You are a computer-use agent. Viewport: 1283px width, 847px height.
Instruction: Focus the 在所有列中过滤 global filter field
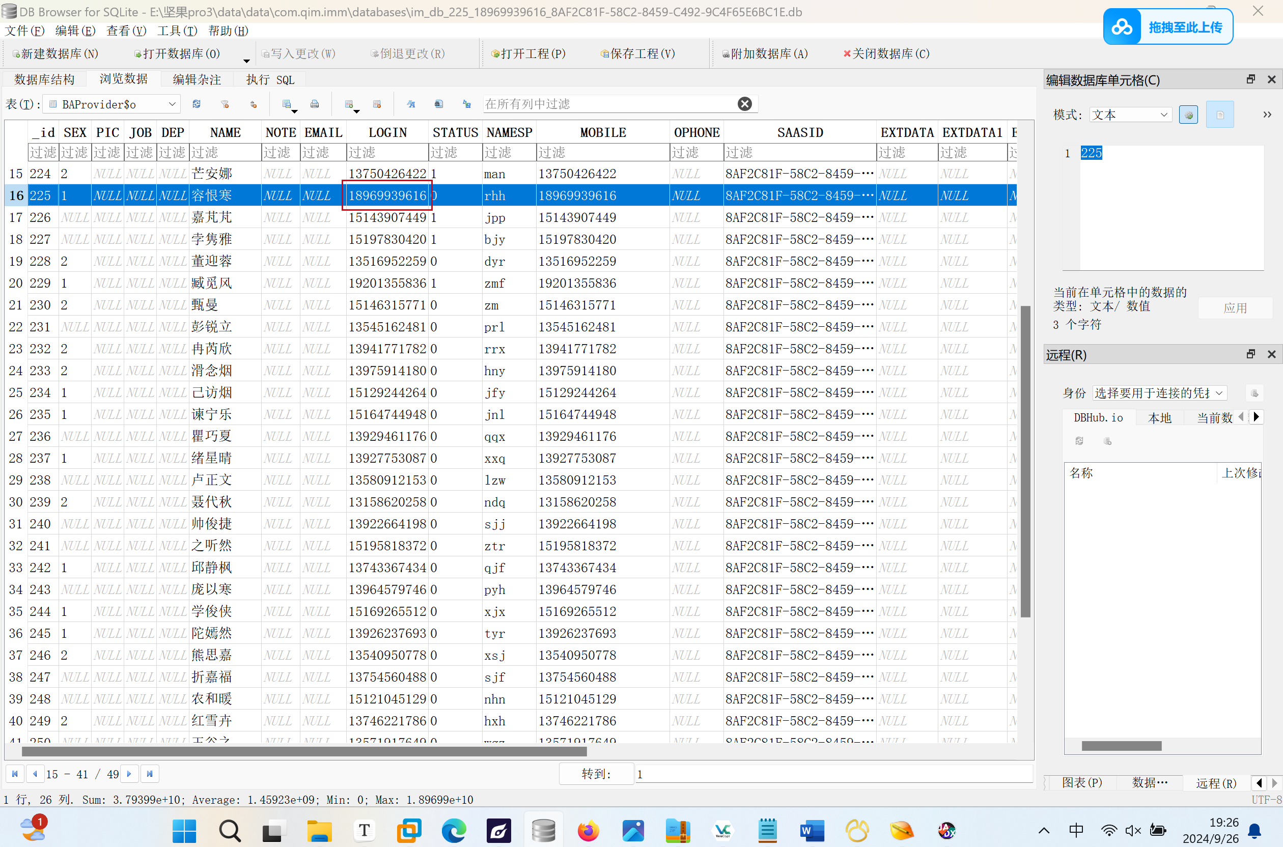click(609, 104)
